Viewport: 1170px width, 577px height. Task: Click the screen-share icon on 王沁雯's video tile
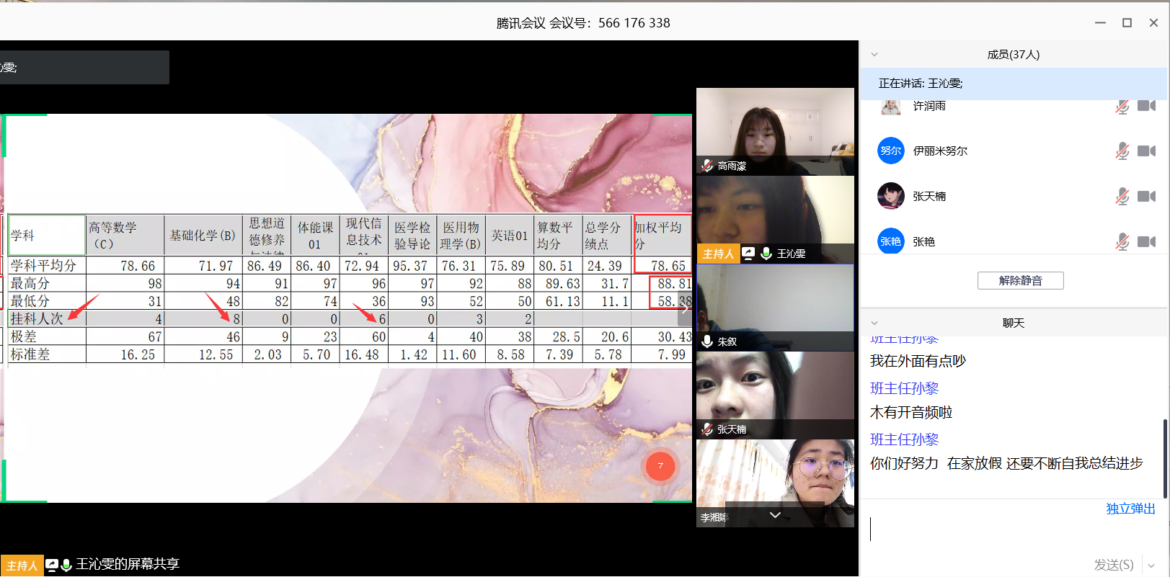coord(748,254)
